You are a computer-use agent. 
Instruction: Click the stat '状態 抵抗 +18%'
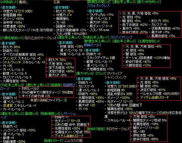click(x=72, y=47)
